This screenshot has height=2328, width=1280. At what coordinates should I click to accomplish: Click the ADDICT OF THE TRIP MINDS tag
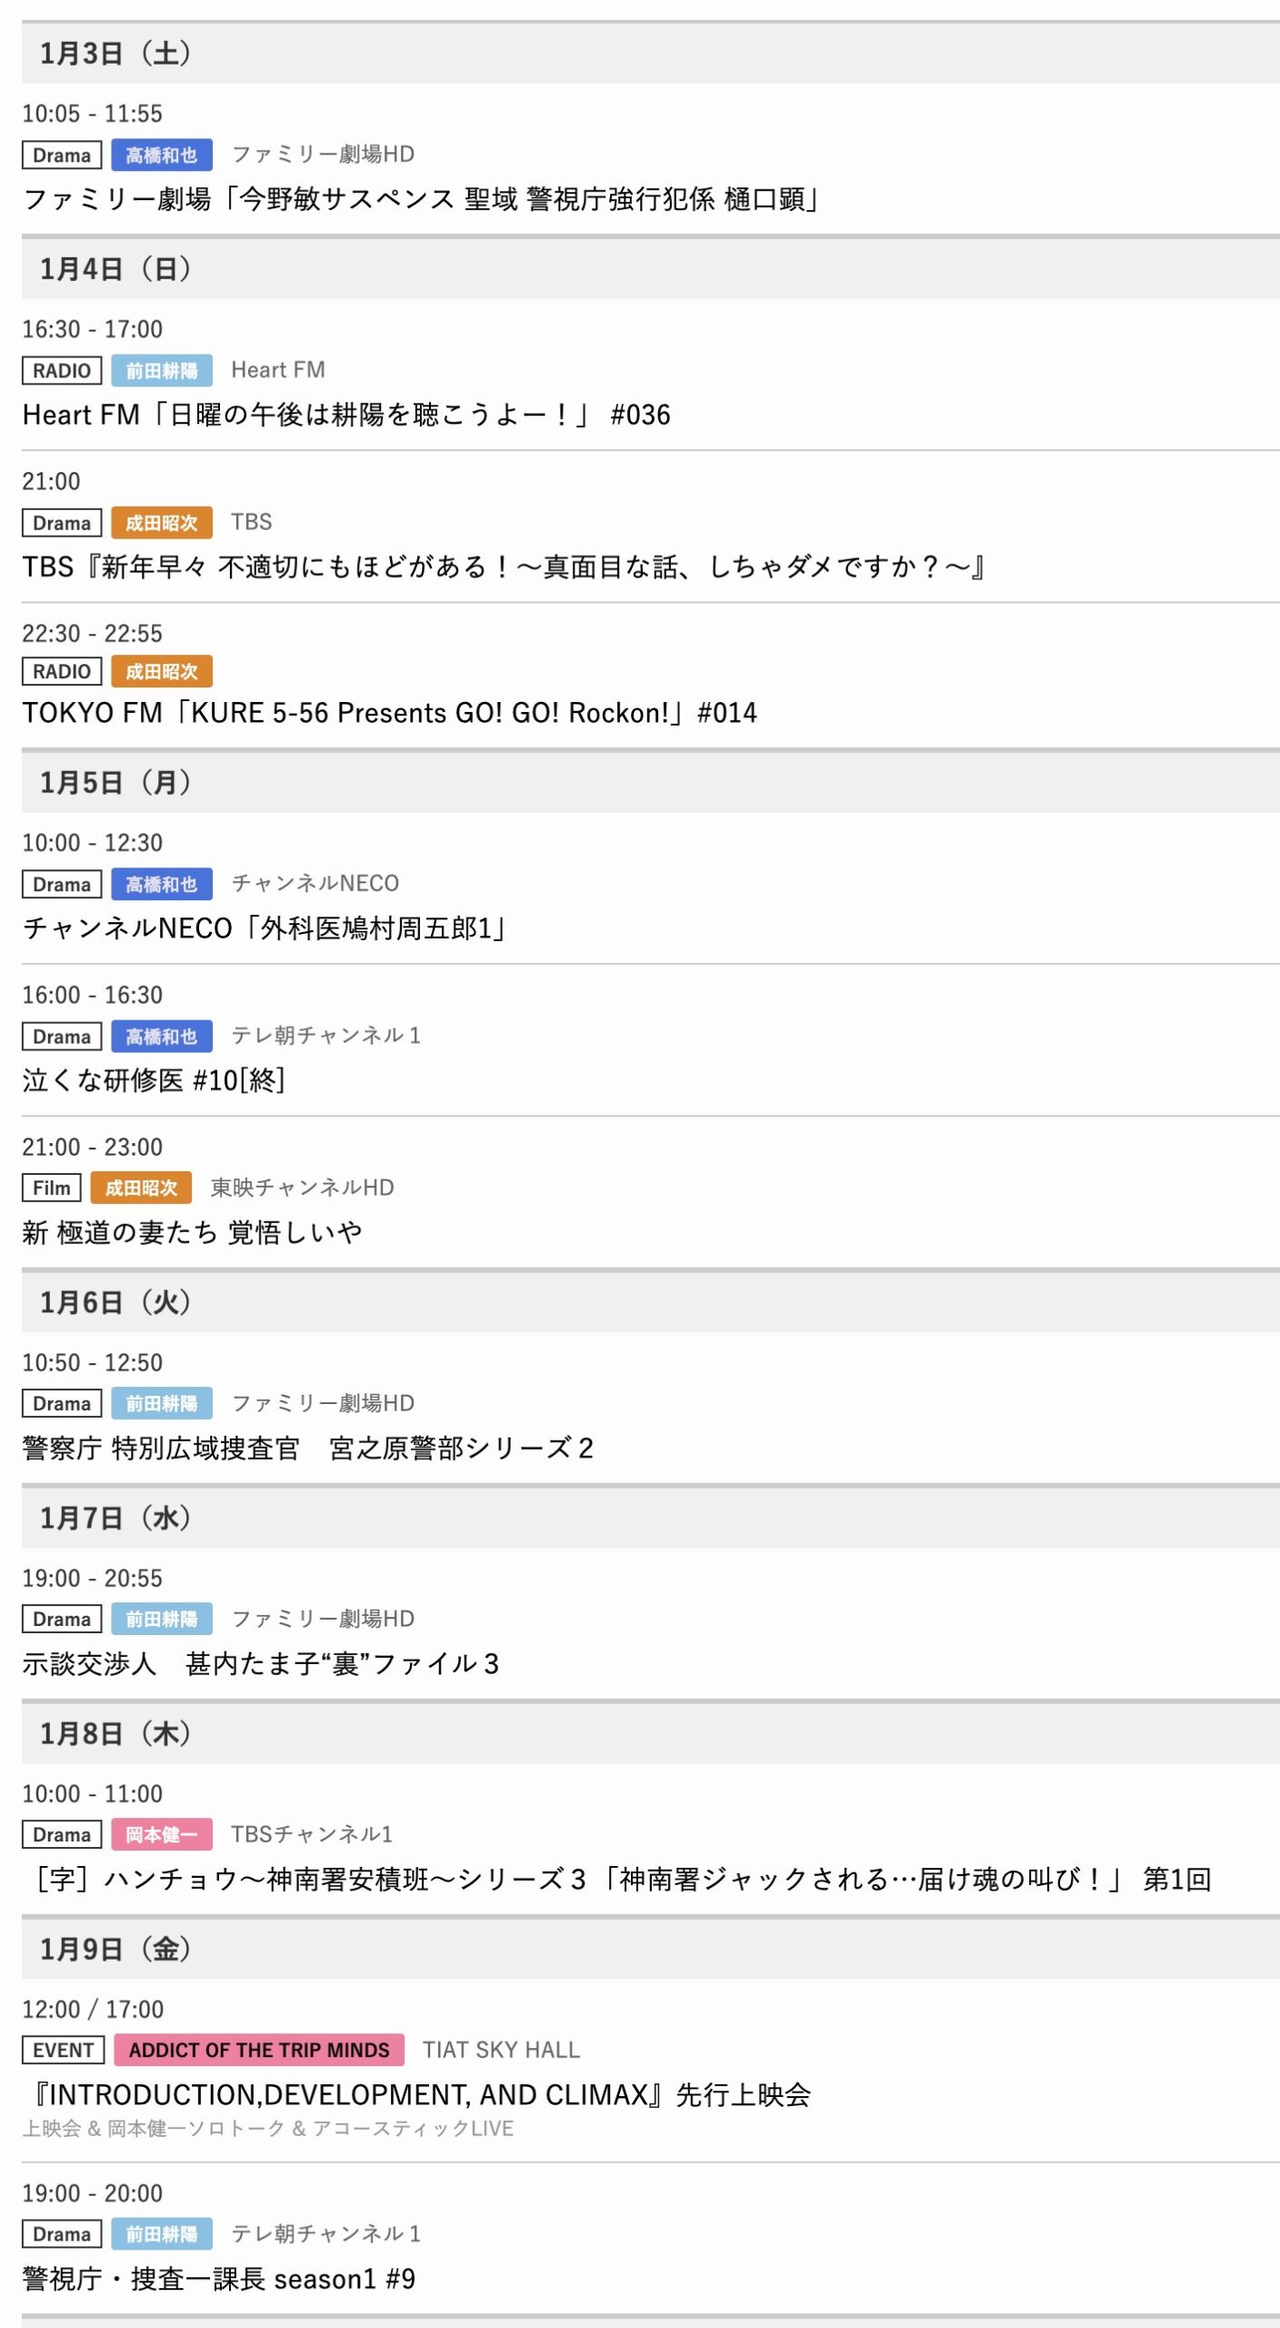(259, 2050)
